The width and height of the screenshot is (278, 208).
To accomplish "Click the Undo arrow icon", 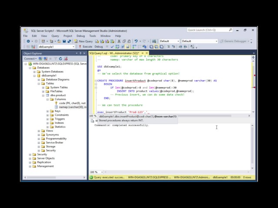I will pyautogui.click(x=136, y=41).
